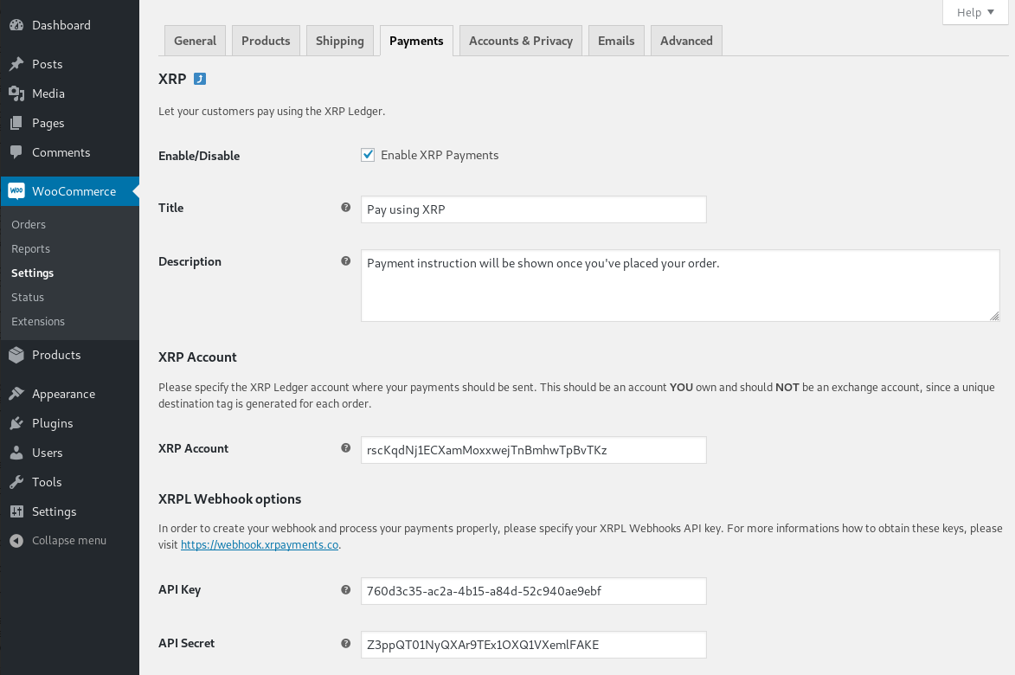Click the Plugins plug icon
Image resolution: width=1015 pixels, height=675 pixels.
16,423
